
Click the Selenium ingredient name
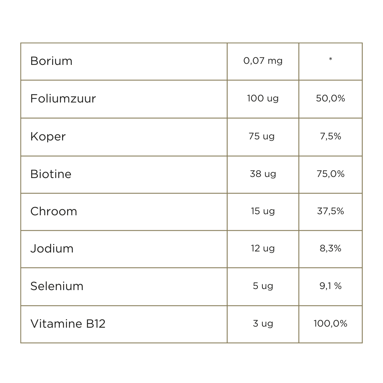[x=57, y=286]
